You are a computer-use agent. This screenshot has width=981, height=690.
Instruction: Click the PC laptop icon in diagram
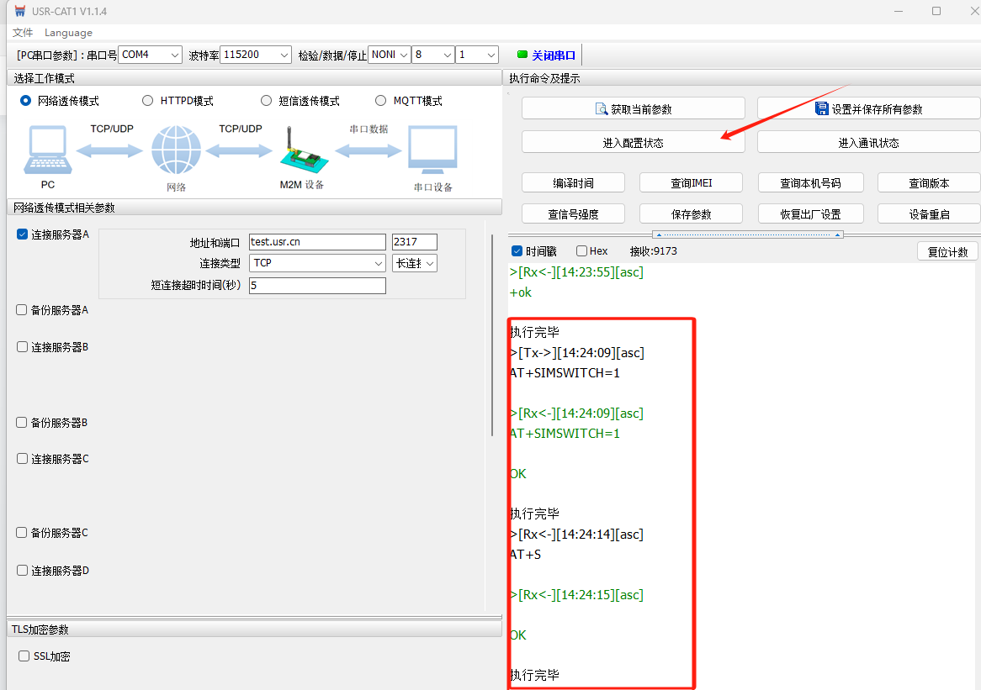tap(47, 150)
